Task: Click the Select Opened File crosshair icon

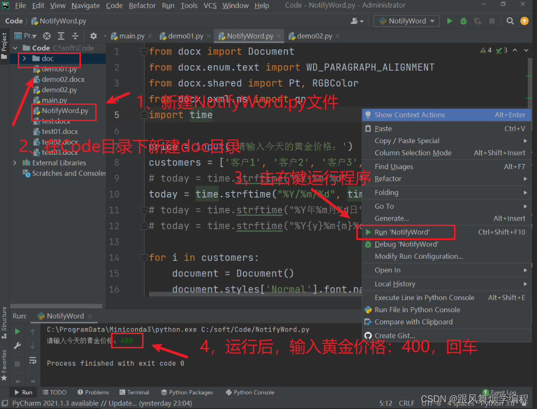Action: 47,36
